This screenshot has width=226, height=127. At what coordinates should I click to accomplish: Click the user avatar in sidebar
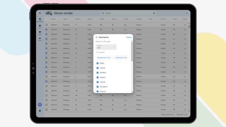[40, 105]
